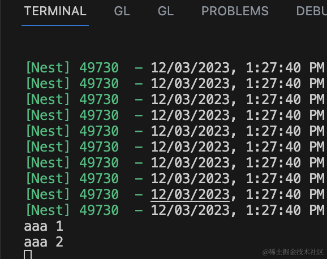Open the PROBLEMS tab
Viewport: 327px width, 259px height.
[x=235, y=11]
